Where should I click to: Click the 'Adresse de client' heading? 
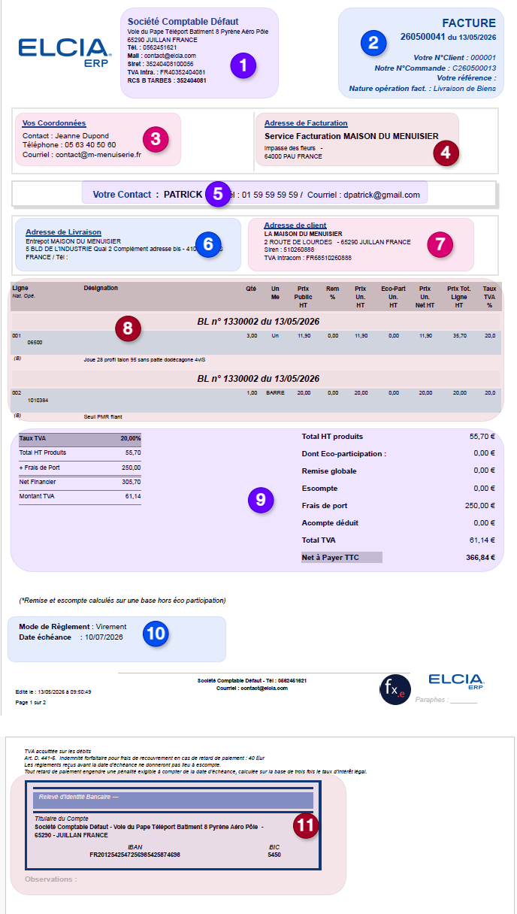pos(295,225)
